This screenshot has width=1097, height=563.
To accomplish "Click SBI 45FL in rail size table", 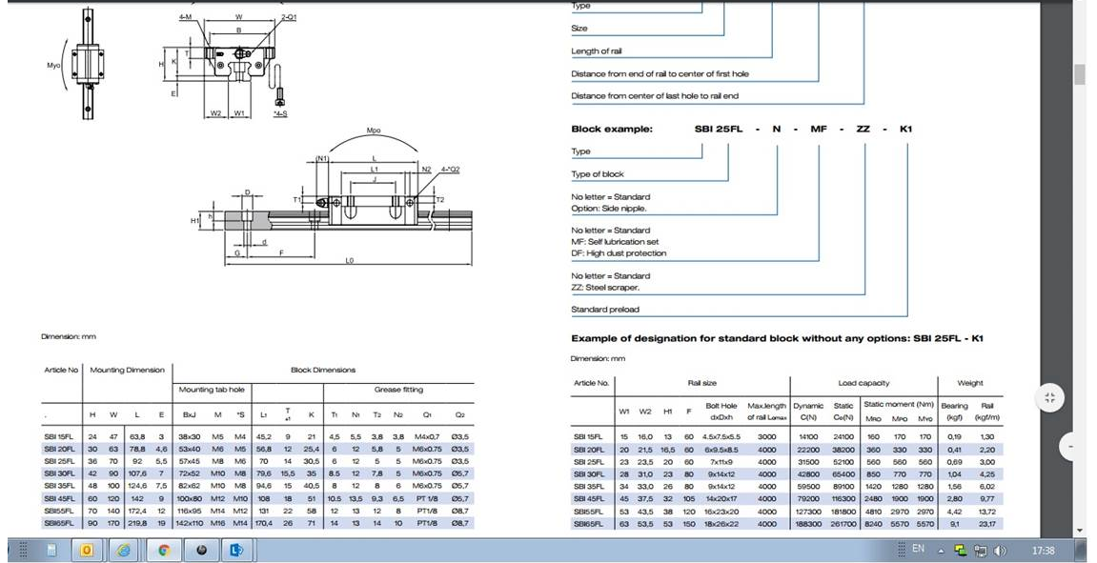I will (x=588, y=498).
